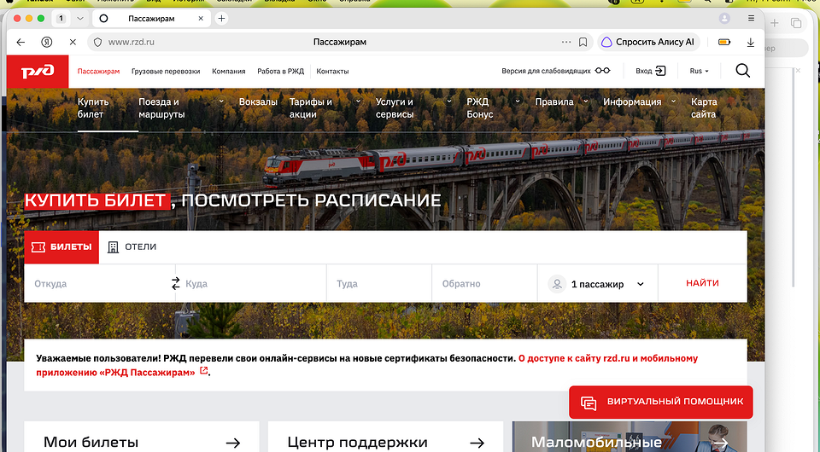Expand the Информация submenu chevron
Screen dimensions: 820x452
pos(674,101)
